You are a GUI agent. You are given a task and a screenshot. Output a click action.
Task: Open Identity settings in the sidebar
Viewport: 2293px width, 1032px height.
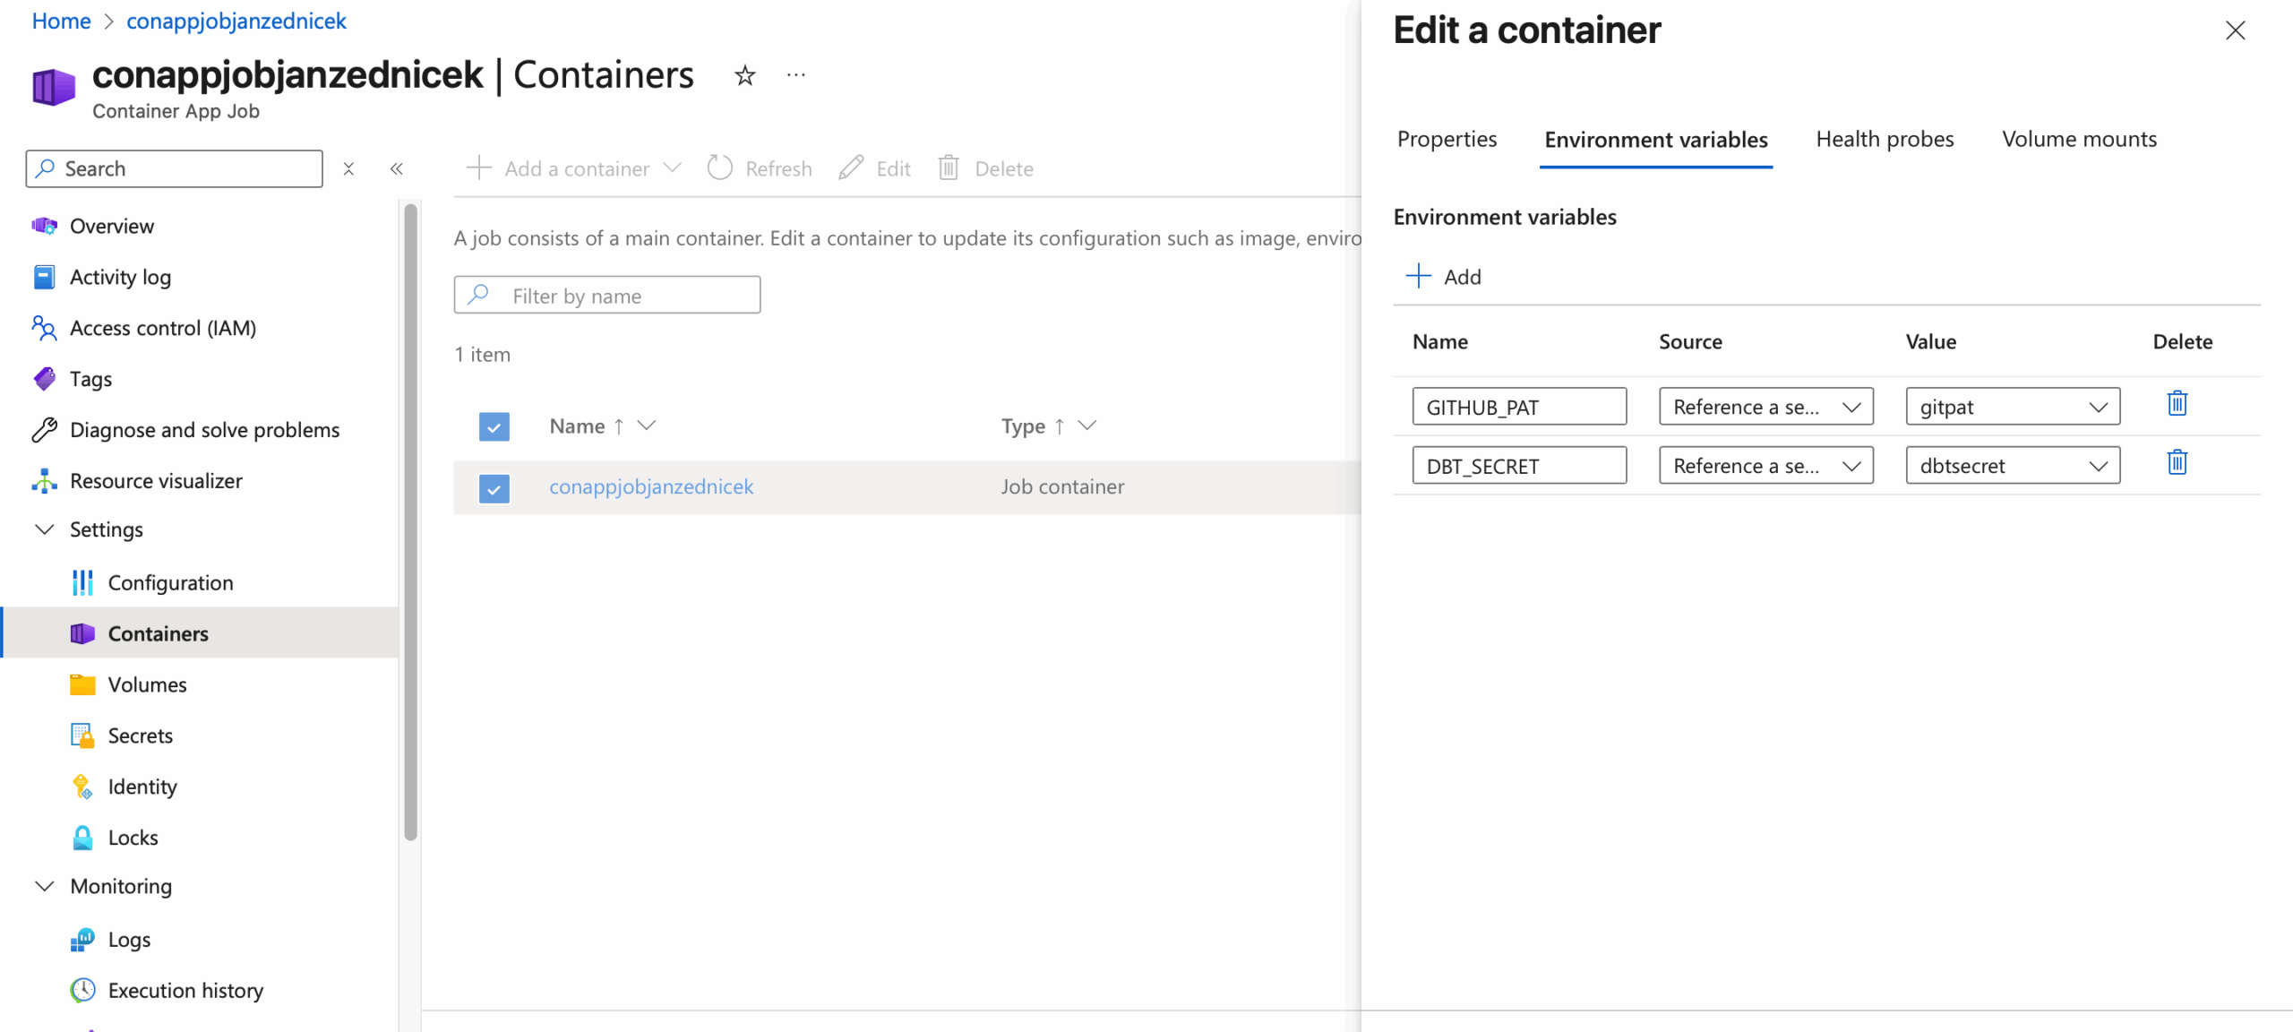(x=142, y=787)
